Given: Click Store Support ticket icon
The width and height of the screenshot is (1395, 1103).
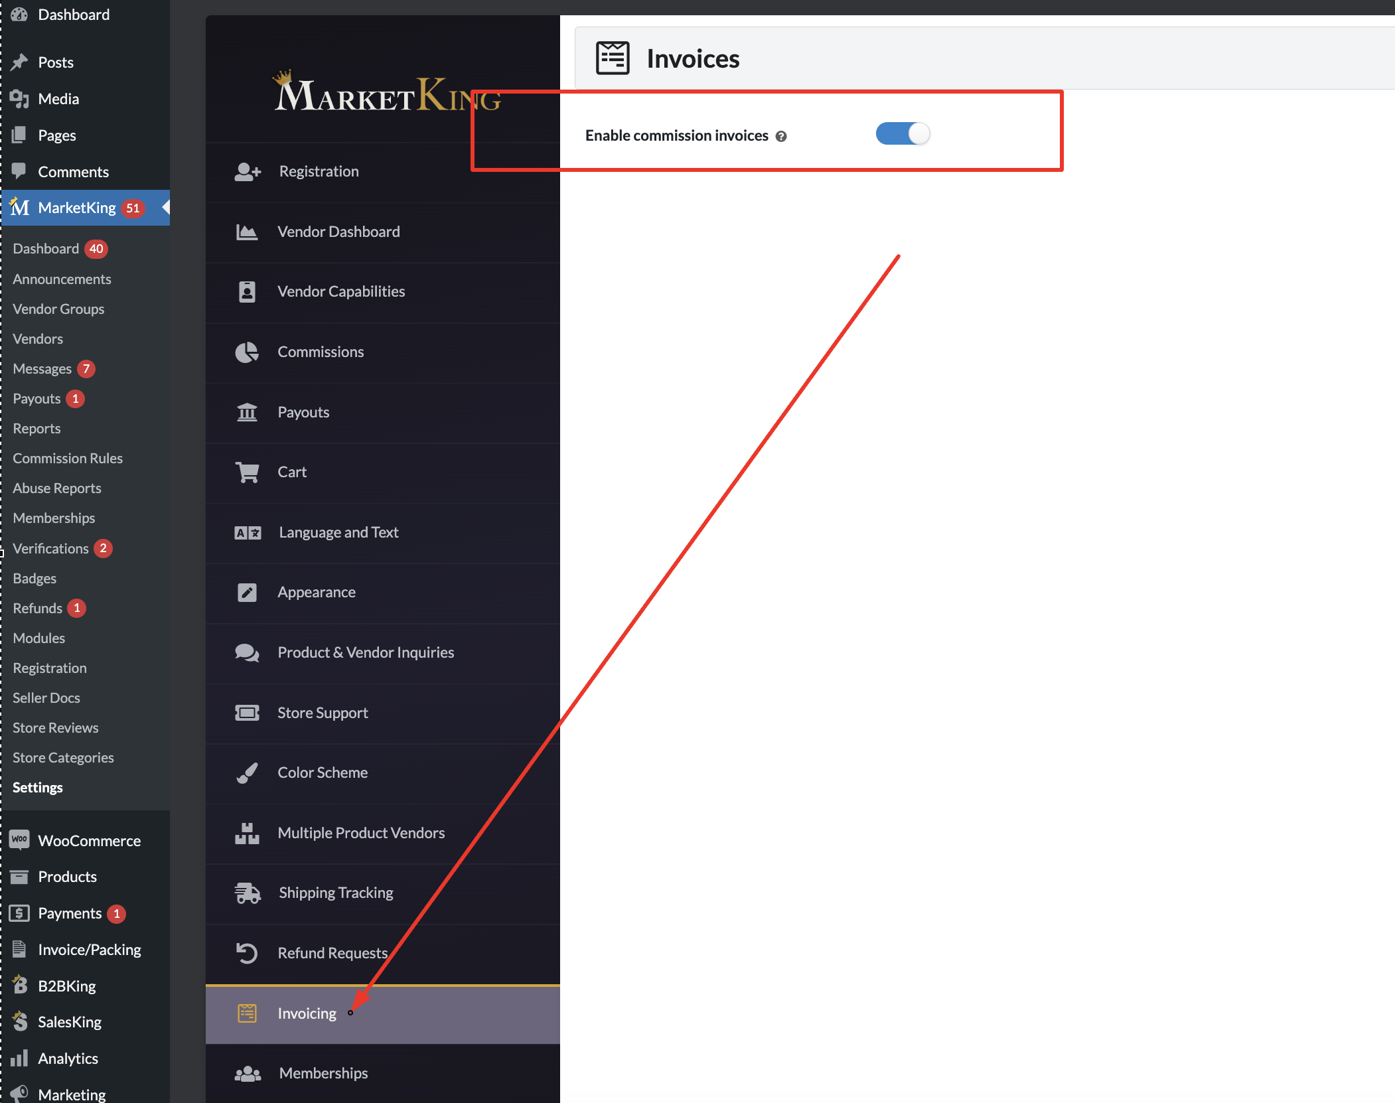Looking at the screenshot, I should (x=247, y=713).
